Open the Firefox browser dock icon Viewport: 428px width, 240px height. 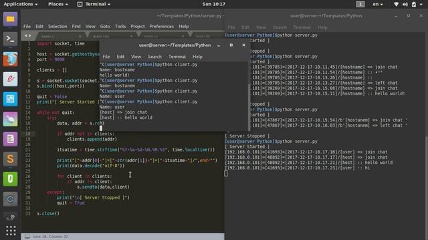click(x=11, y=59)
